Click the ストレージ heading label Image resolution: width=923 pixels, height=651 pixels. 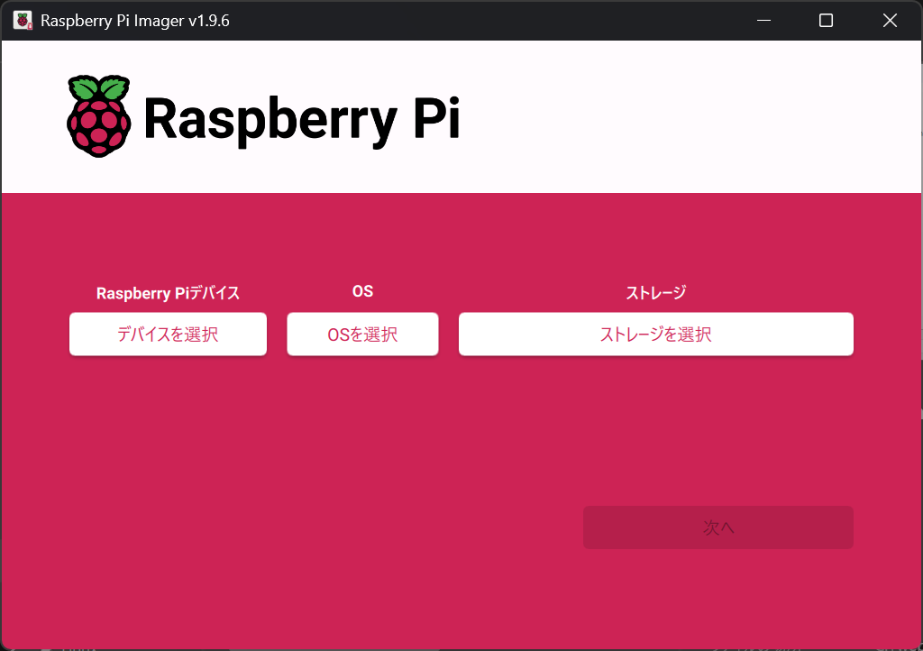(655, 293)
